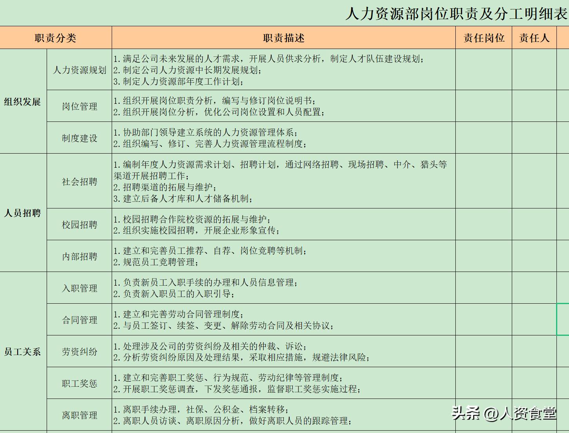Viewport: 569px width, 433px height.
Task: Click the 内部招聘 cell
Action: click(80, 256)
